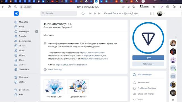Switch to the Gmail browser tab
Image resolution: width=182 pixels, height=102 pixels.
62,1
